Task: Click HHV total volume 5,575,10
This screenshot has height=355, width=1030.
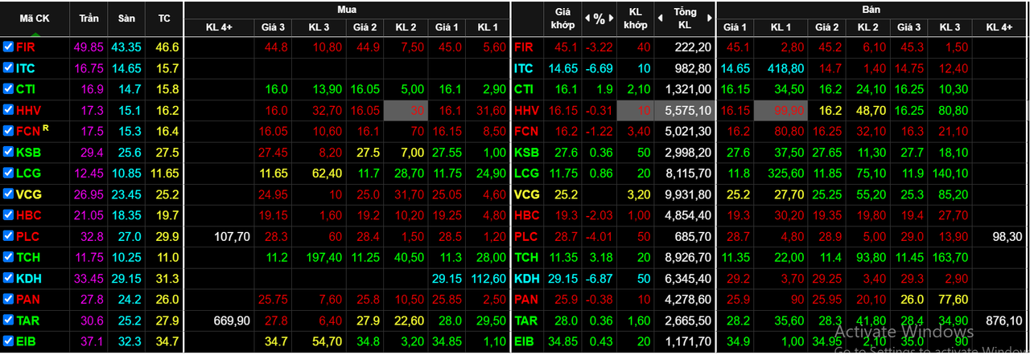Action: tap(687, 110)
